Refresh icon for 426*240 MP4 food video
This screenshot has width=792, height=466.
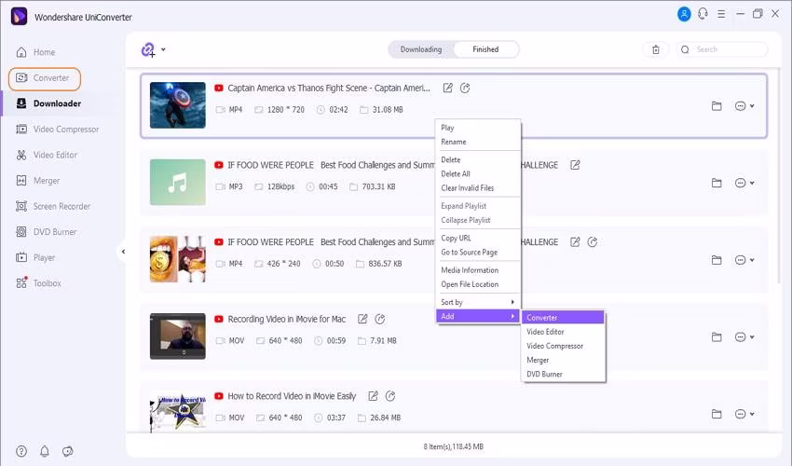(593, 242)
